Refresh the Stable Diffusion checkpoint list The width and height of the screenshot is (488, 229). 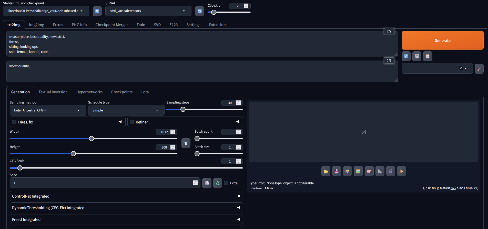click(x=97, y=11)
